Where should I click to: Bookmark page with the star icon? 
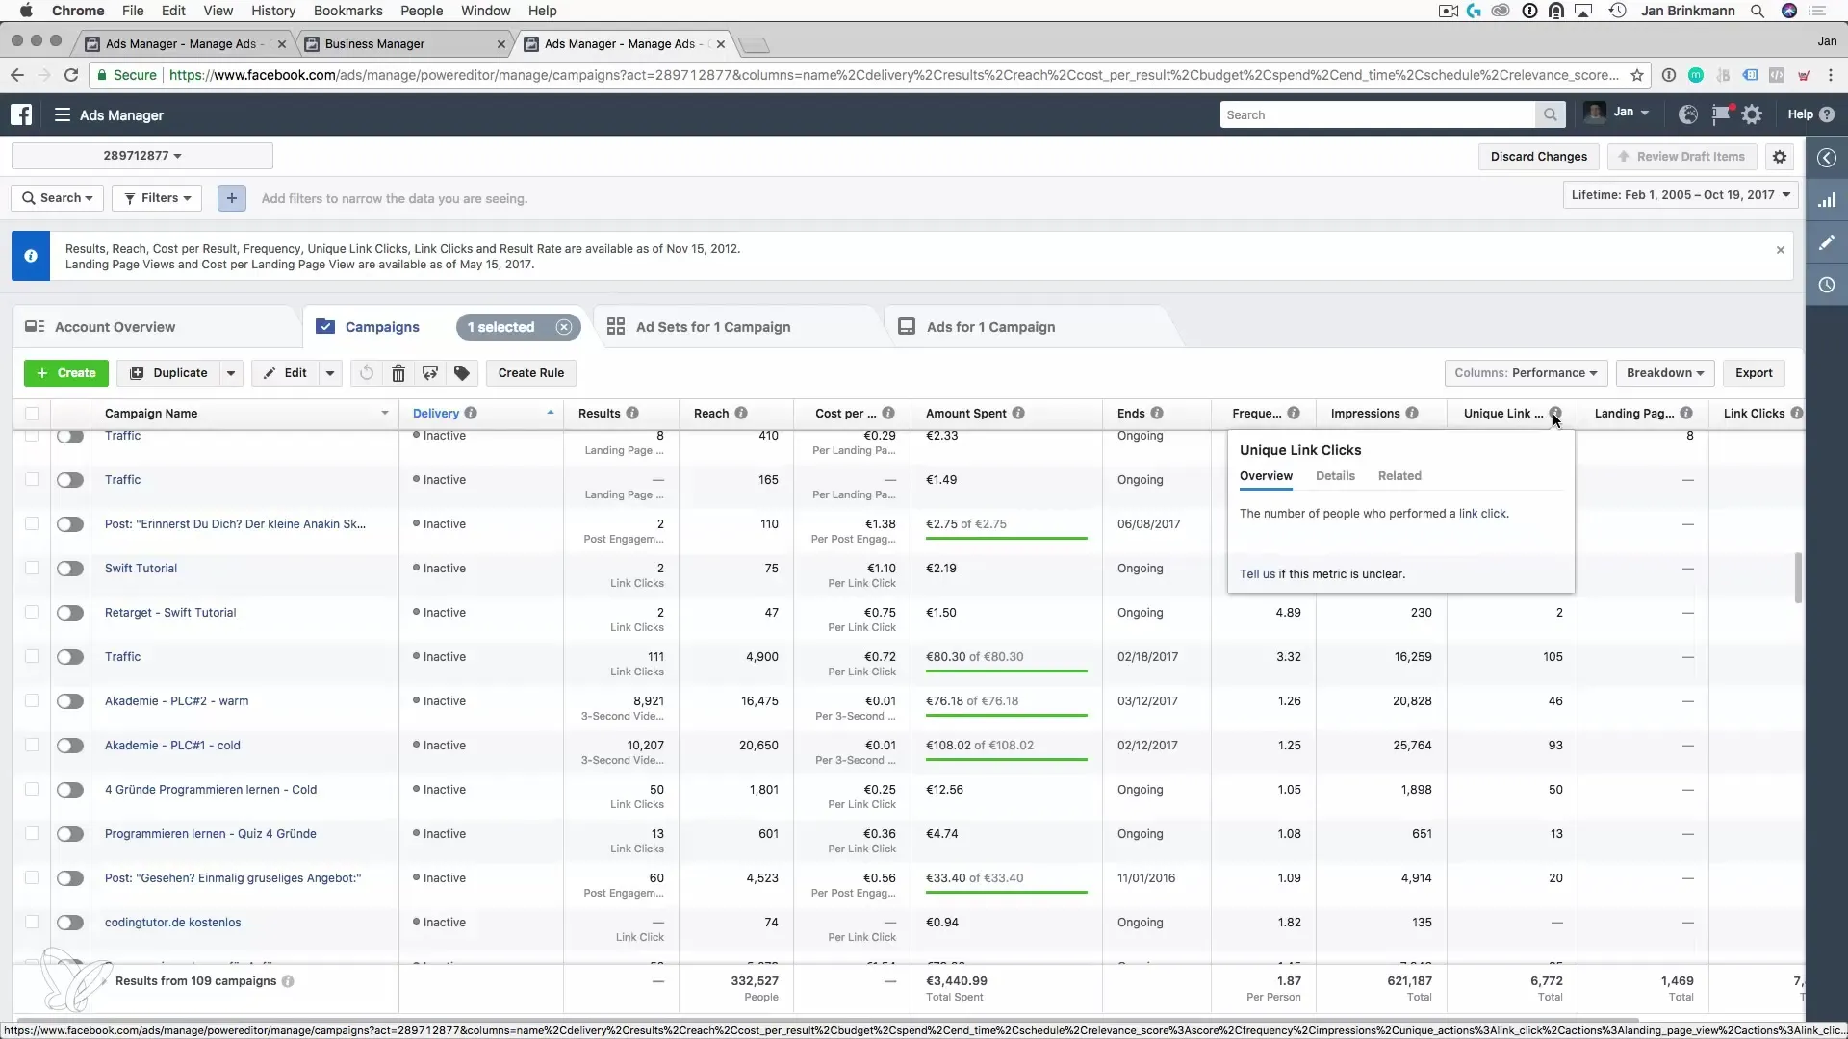pos(1637,75)
